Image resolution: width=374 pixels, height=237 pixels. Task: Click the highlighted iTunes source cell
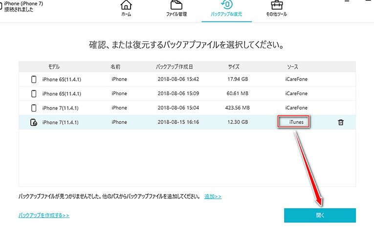click(x=295, y=122)
